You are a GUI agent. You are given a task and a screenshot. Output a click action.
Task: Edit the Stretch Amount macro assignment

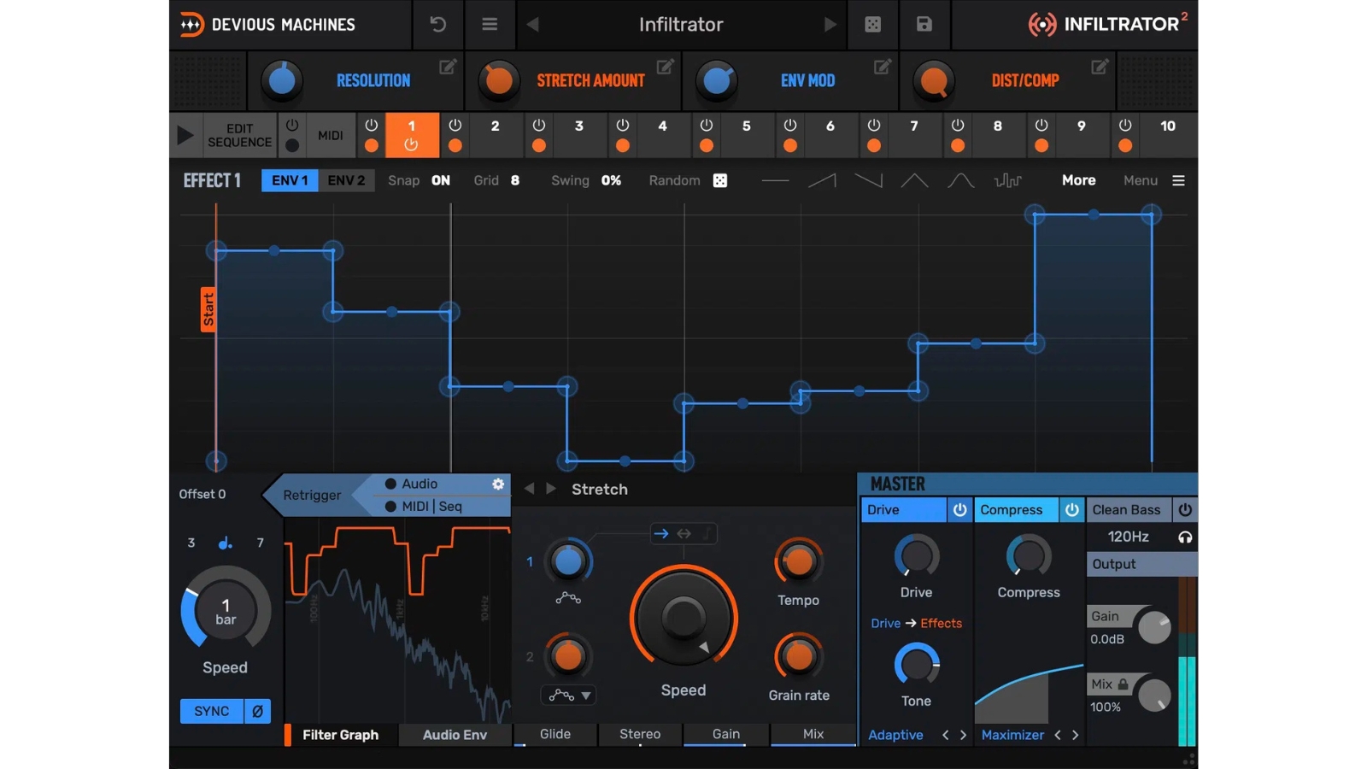click(x=665, y=67)
